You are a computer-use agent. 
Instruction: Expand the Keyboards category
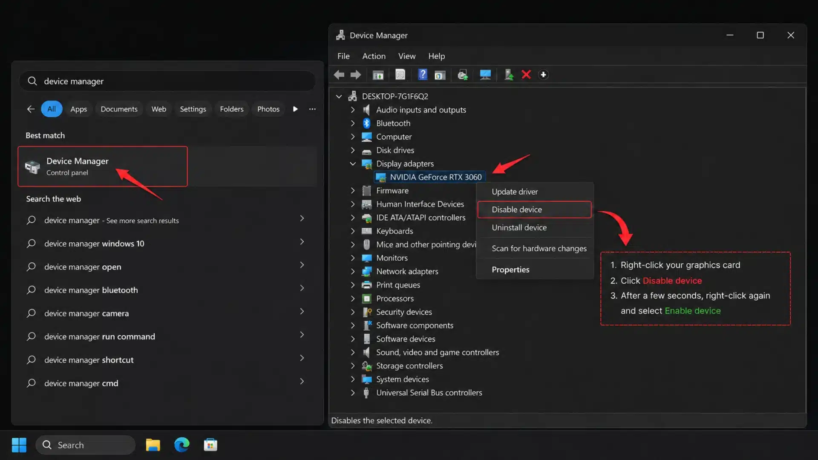pyautogui.click(x=353, y=231)
